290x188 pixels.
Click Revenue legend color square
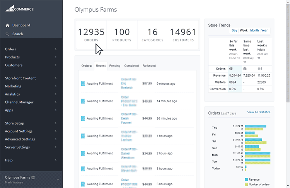pyautogui.click(x=246, y=179)
